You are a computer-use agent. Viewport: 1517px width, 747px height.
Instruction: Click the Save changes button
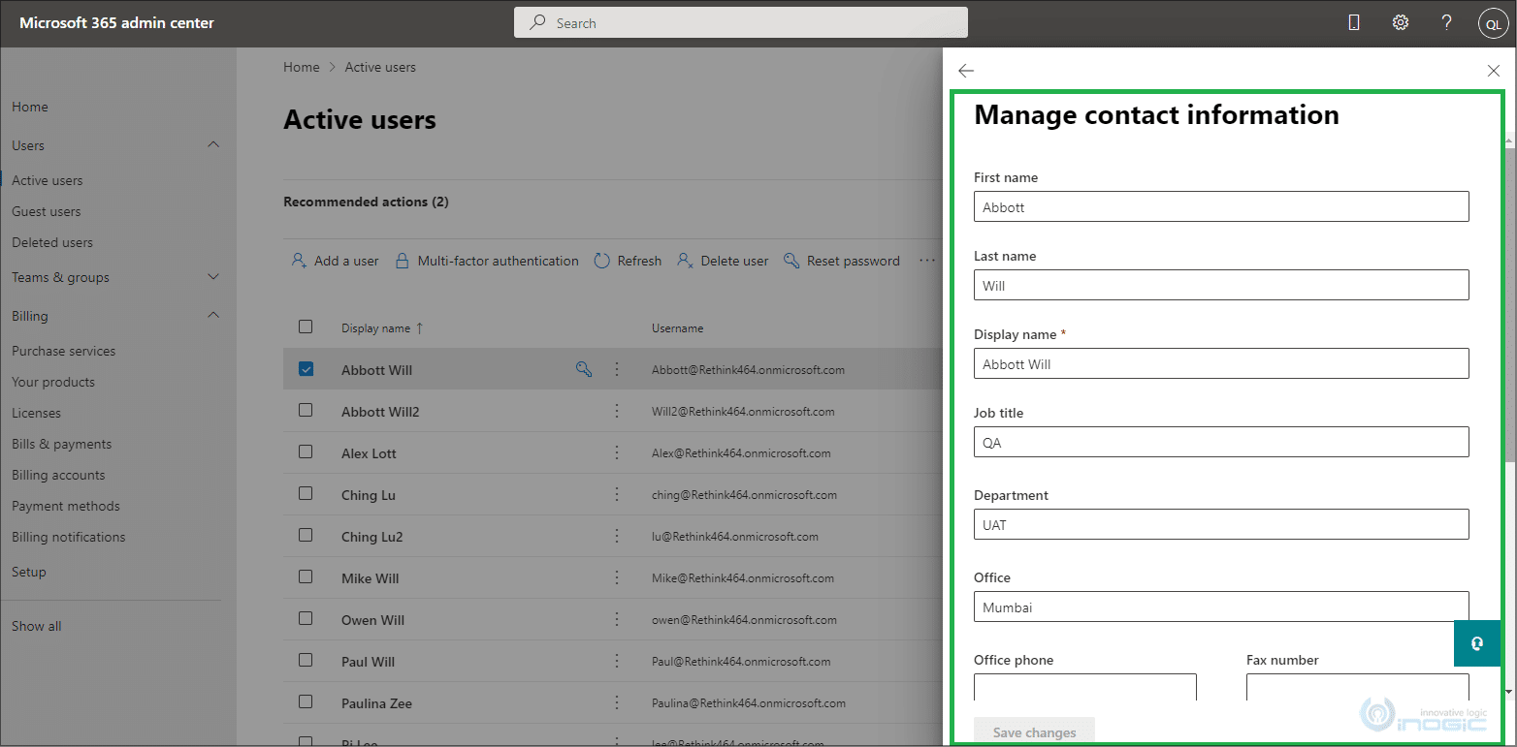click(x=1034, y=731)
